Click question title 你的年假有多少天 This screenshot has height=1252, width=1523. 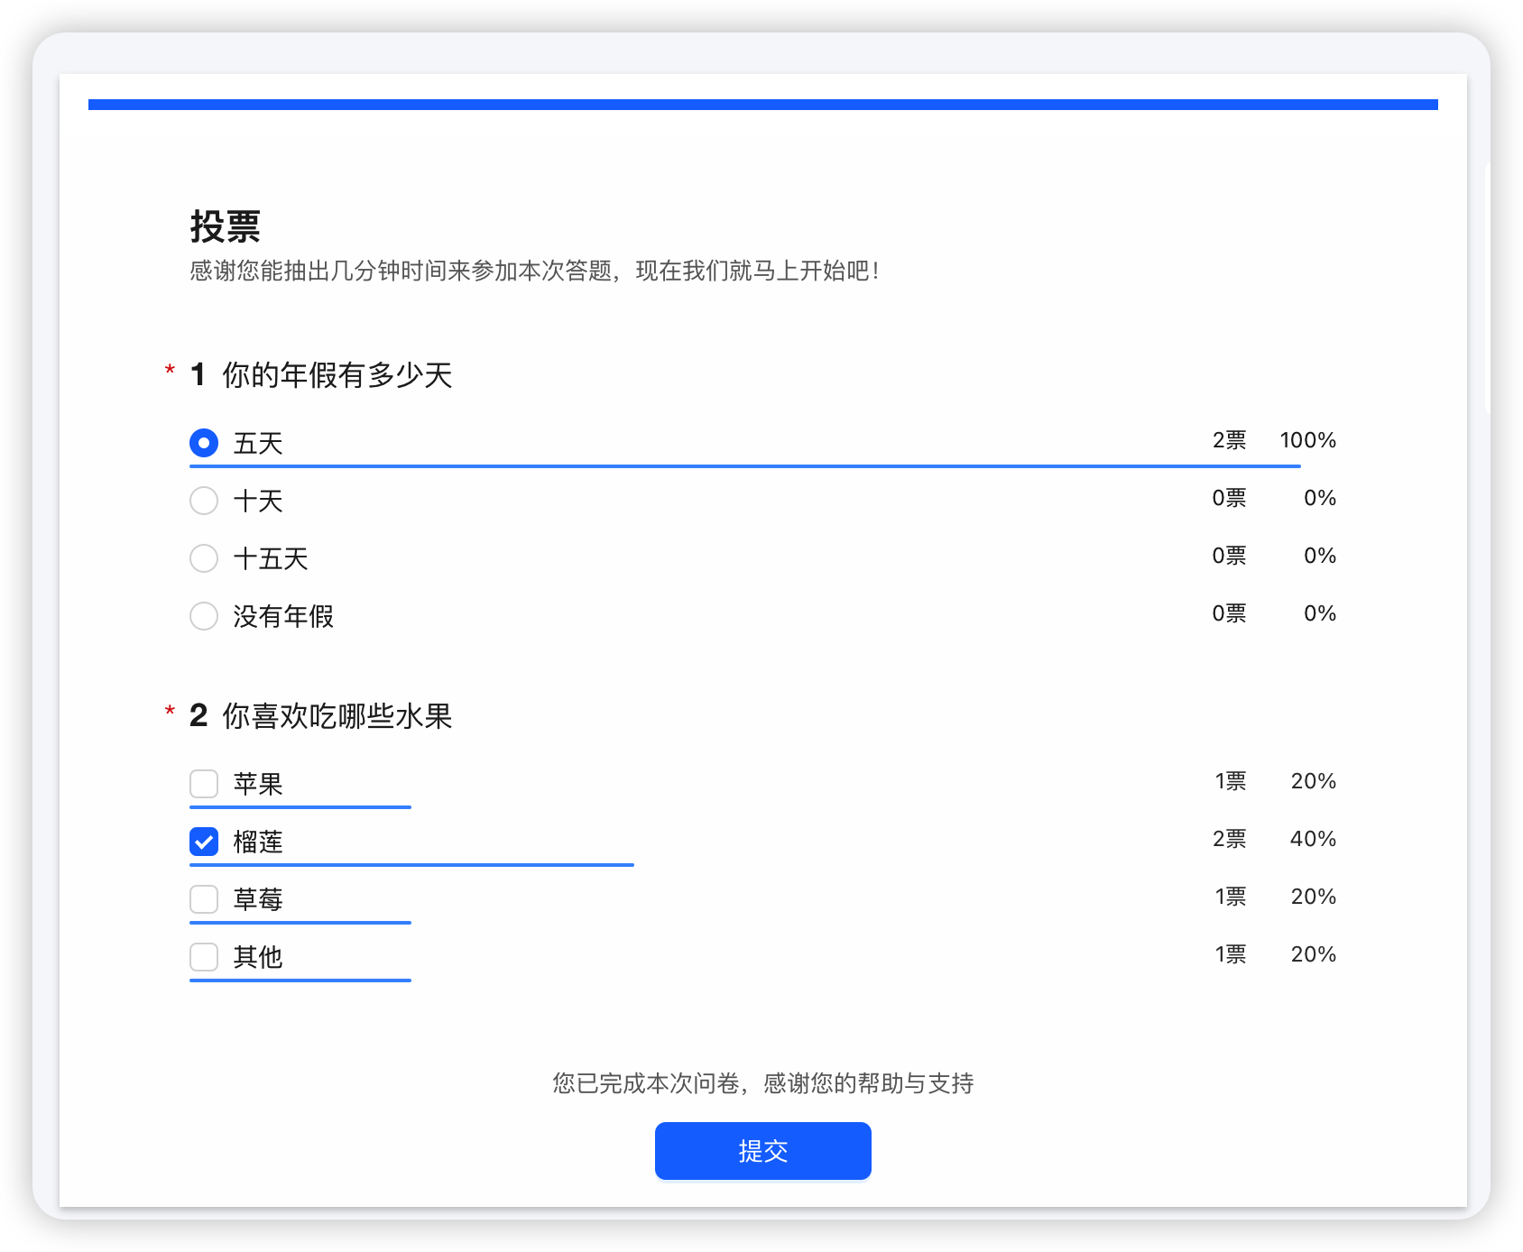(337, 374)
